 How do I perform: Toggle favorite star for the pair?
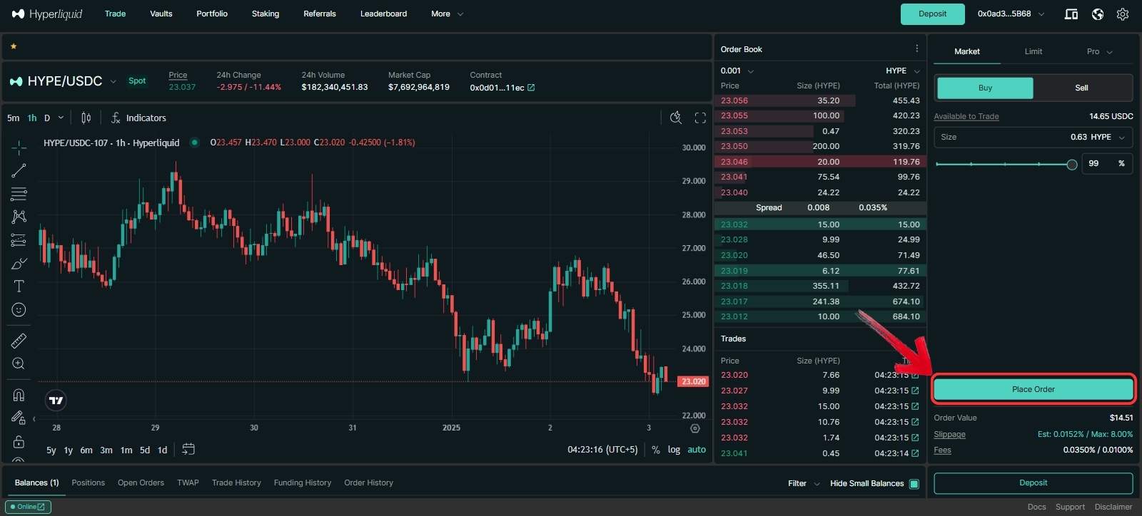click(x=14, y=46)
